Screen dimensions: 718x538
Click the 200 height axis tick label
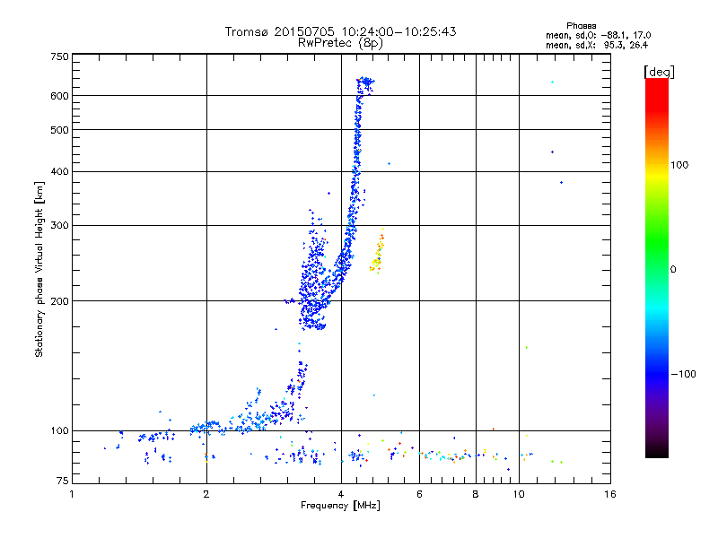tap(60, 301)
